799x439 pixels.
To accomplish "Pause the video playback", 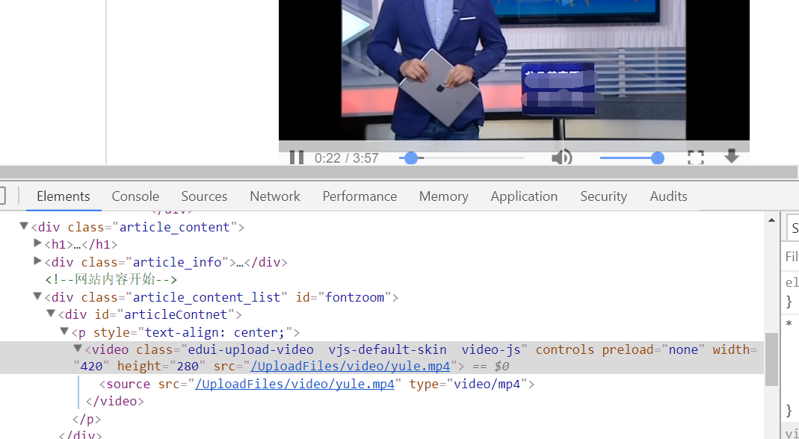I will pyautogui.click(x=297, y=158).
